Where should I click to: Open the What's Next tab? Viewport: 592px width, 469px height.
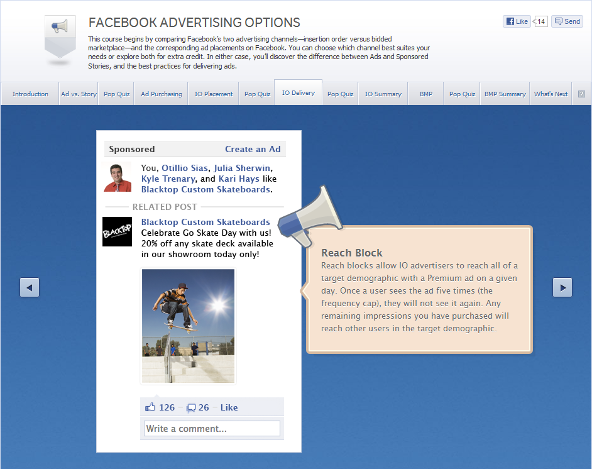tap(551, 94)
